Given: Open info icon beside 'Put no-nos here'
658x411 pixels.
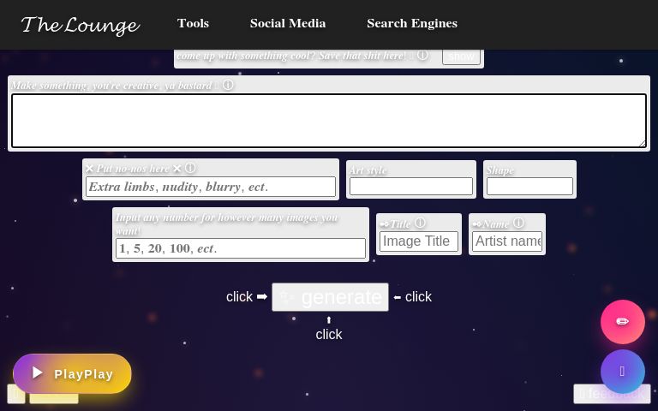Looking at the screenshot, I should pyautogui.click(x=190, y=169).
